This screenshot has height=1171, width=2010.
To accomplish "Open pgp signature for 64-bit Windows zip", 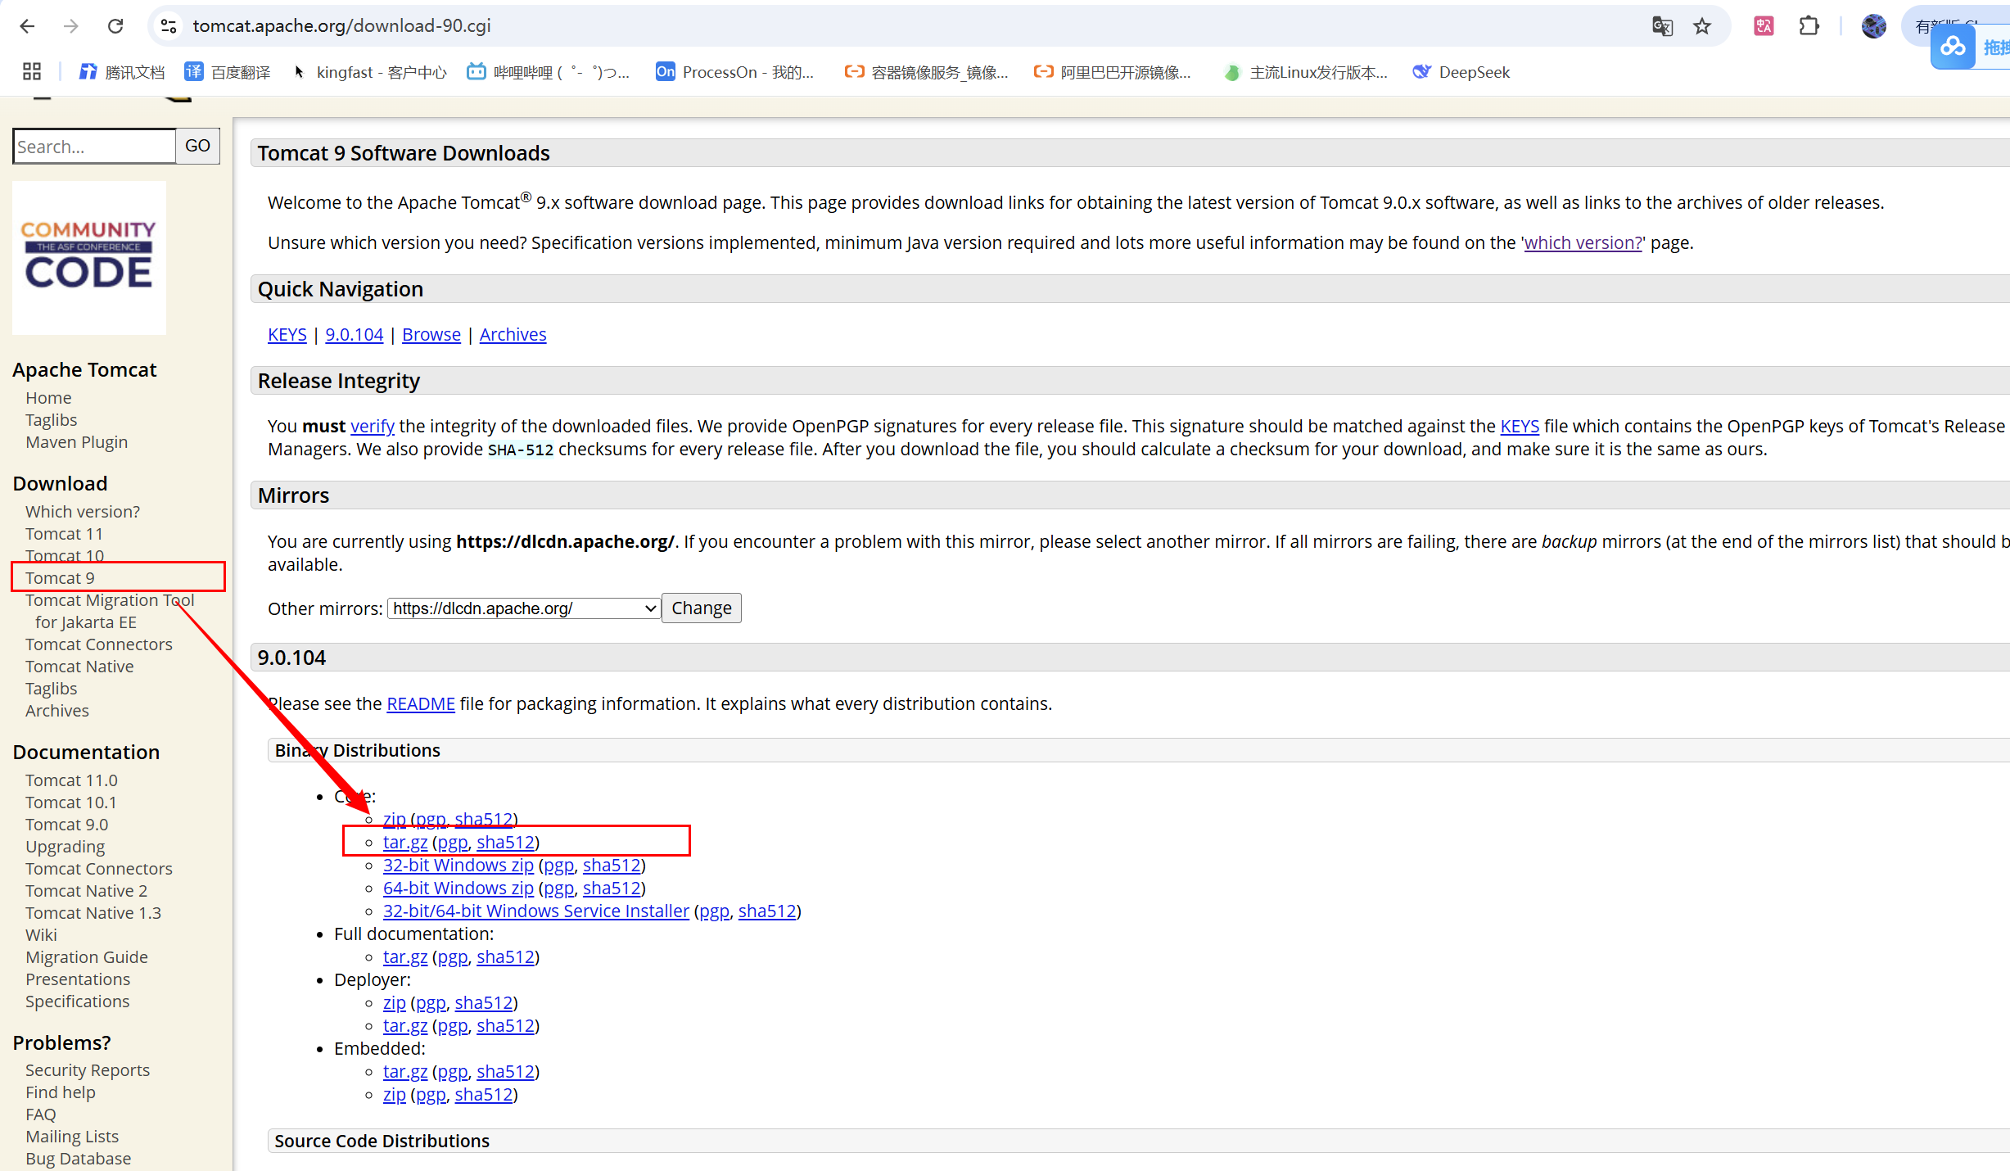I will tap(559, 888).
